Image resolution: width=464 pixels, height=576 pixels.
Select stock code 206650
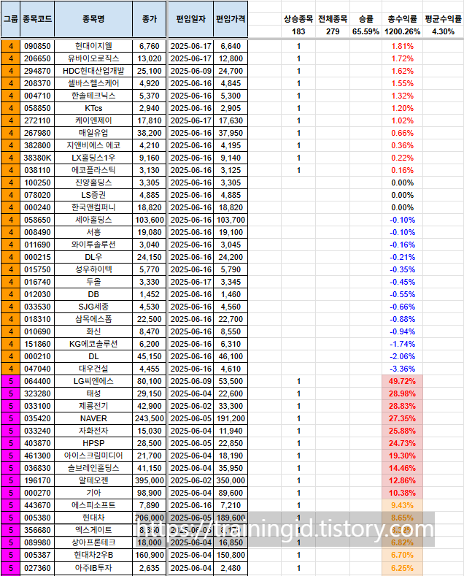[37, 59]
